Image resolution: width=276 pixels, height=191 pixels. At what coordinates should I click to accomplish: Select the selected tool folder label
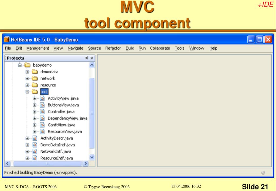44,92
